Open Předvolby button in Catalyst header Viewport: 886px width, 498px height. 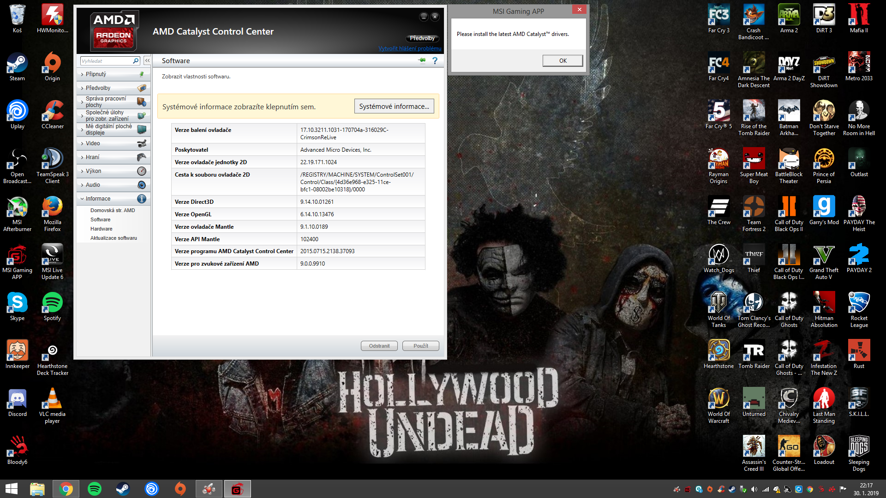click(x=422, y=38)
